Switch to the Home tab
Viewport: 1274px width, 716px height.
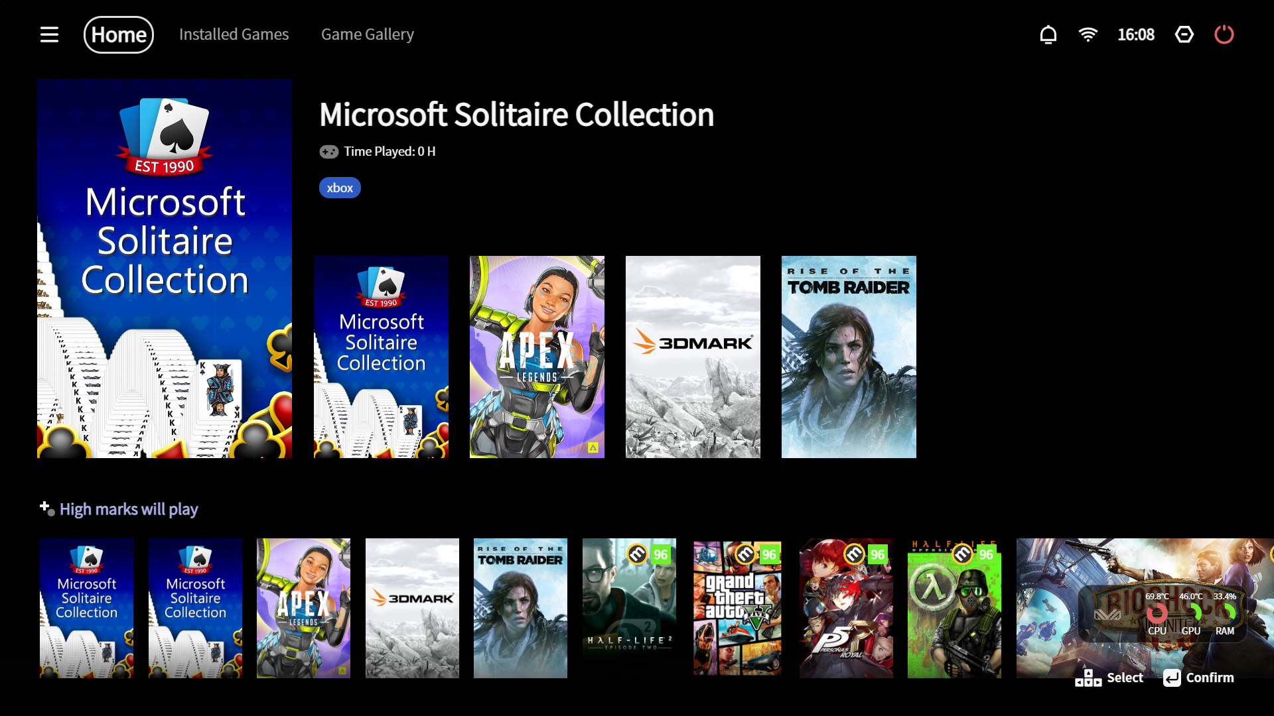[119, 34]
